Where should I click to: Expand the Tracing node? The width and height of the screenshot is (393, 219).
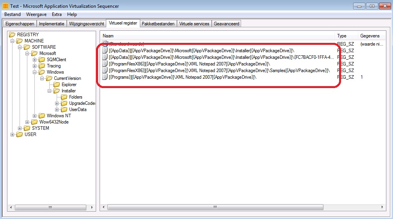[x=35, y=66]
